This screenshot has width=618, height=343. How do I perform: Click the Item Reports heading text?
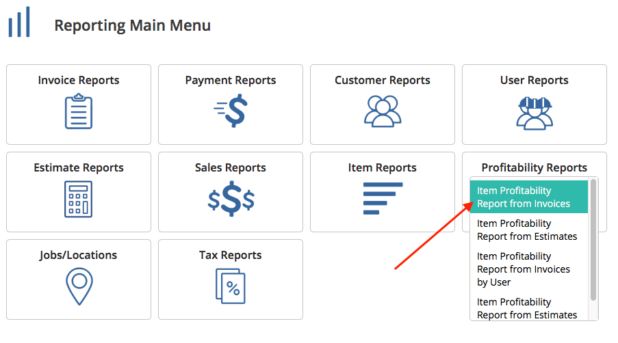coord(382,167)
